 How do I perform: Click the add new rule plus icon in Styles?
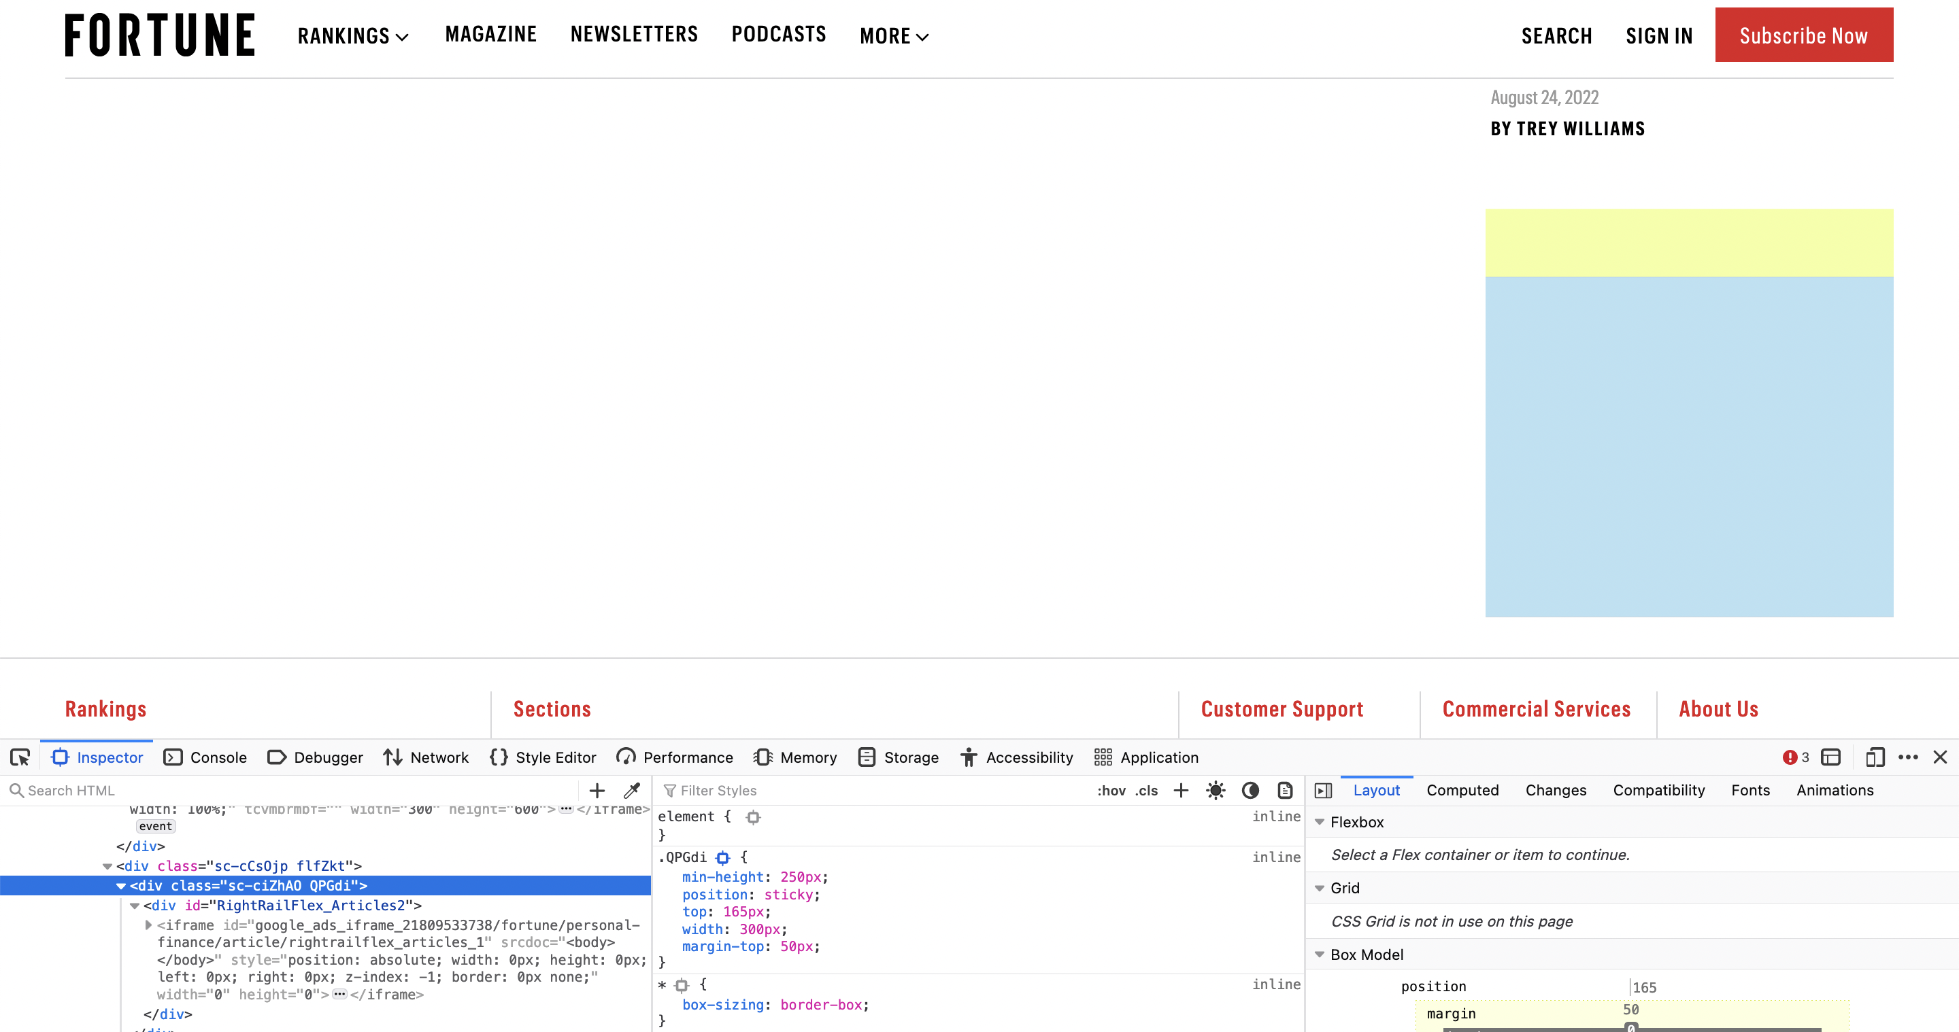point(1181,791)
